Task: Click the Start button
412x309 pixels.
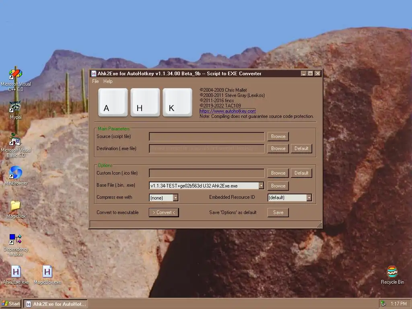Action: pyautogui.click(x=11, y=304)
